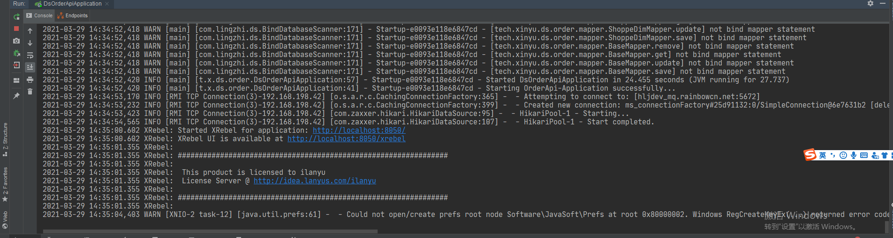
Task: Click the 'HikariPool-1 - Start completed.' log line
Action: (x=348, y=122)
